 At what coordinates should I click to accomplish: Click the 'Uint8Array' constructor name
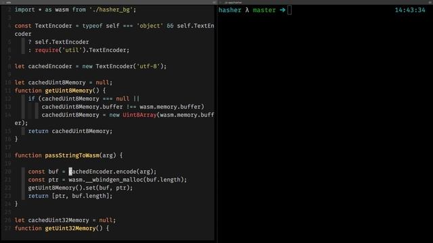tap(140, 115)
